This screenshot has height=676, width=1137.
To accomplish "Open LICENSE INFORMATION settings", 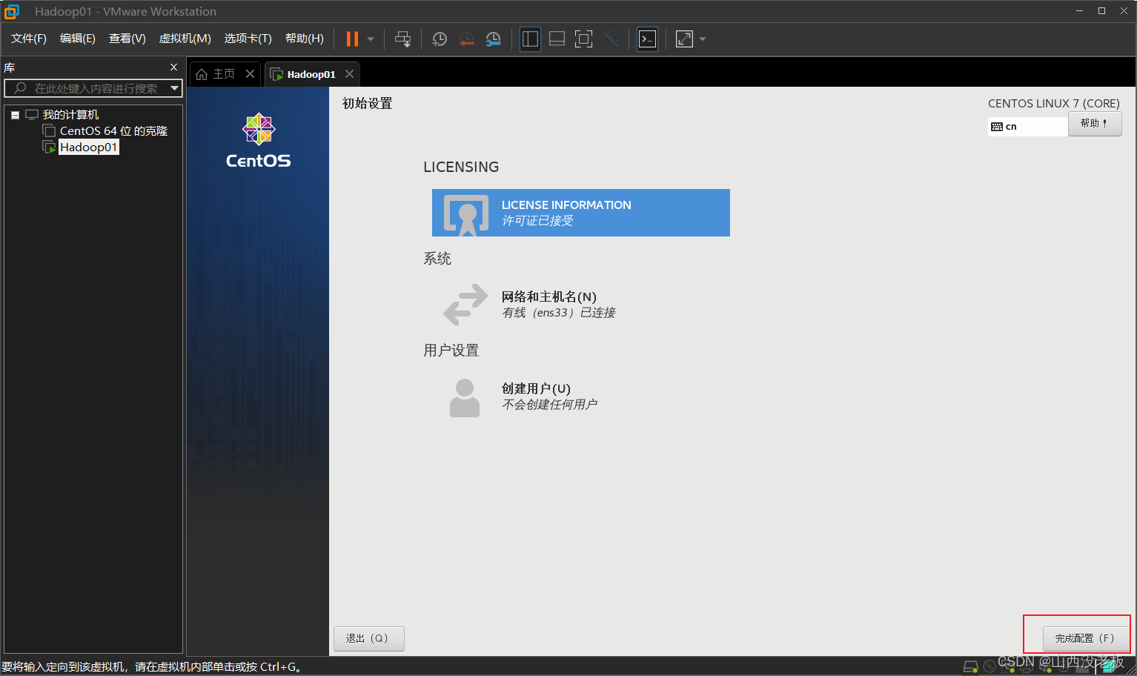I will click(x=581, y=213).
